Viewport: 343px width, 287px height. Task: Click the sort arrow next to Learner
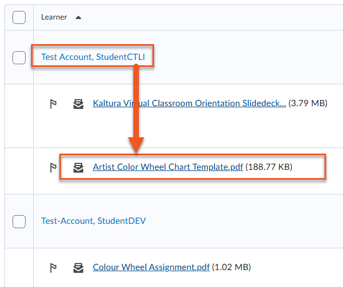click(78, 17)
